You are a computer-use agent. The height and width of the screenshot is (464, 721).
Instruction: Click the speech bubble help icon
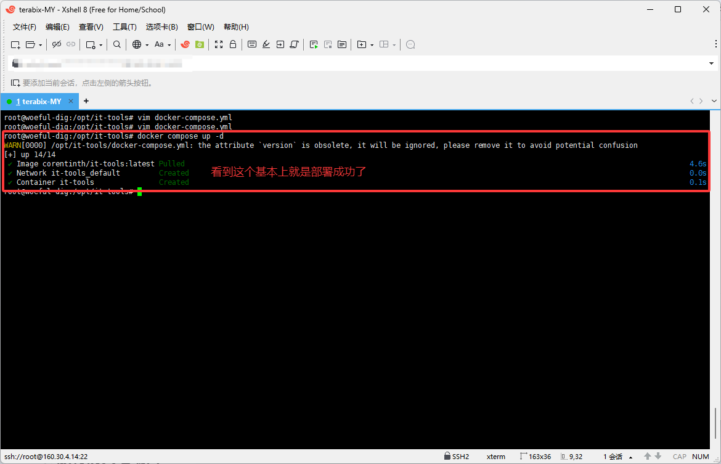coord(411,44)
